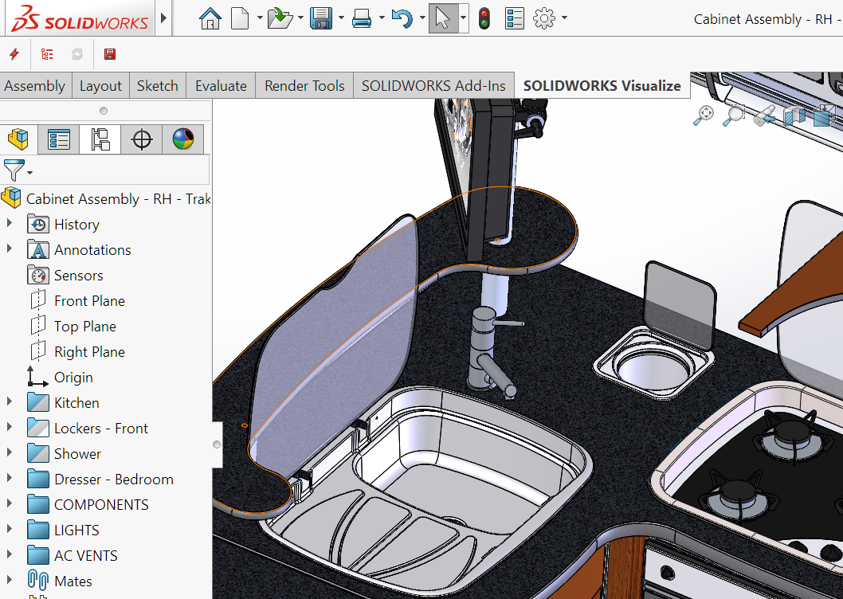The image size is (843, 599).
Task: Switch to the PropertyManager panel tab
Action: [x=59, y=139]
